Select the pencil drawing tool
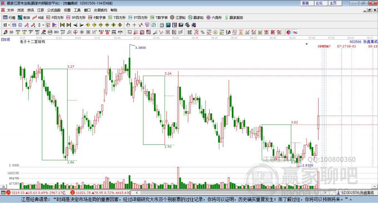 click(x=5, y=32)
